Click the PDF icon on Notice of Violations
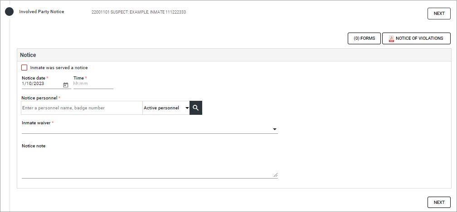Image resolution: width=457 pixels, height=212 pixels. pos(391,38)
